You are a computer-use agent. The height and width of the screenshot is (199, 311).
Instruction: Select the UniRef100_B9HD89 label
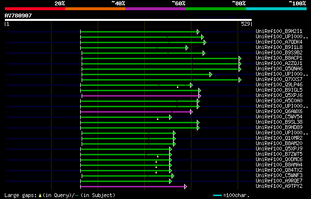pyautogui.click(x=279, y=128)
